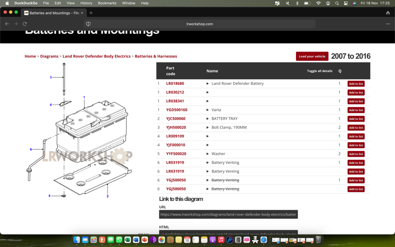Open Reminders from the dock
The image size is (395, 247).
point(196,240)
